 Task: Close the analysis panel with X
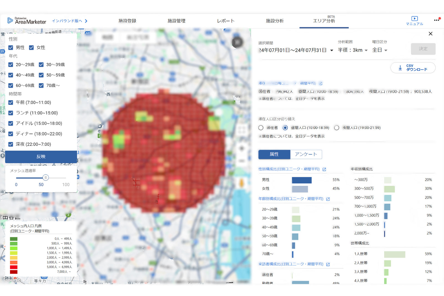430,34
